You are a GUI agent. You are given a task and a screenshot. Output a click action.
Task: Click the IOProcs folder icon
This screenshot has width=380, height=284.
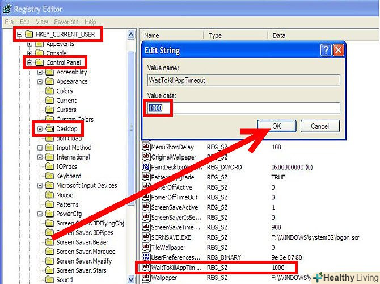pyautogui.click(x=49, y=166)
